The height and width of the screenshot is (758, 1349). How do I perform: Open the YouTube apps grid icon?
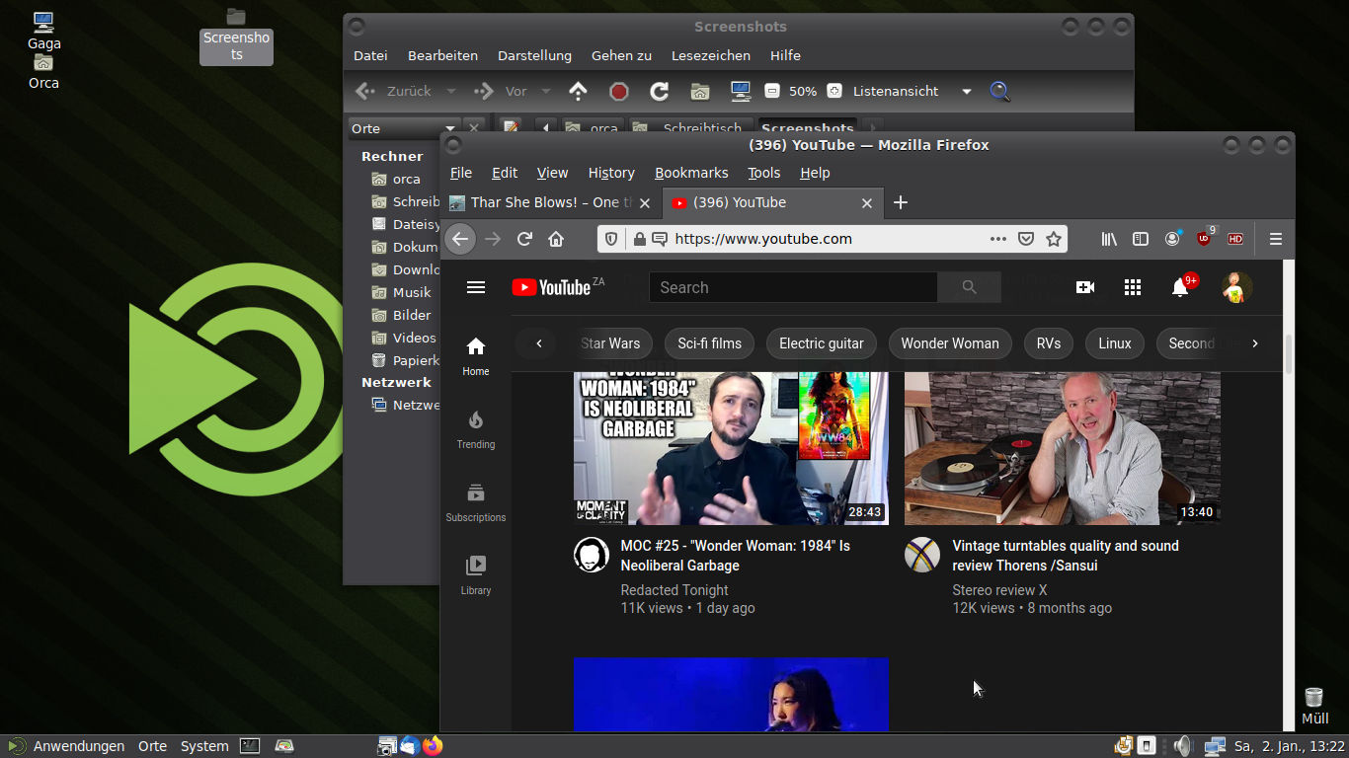coord(1133,287)
